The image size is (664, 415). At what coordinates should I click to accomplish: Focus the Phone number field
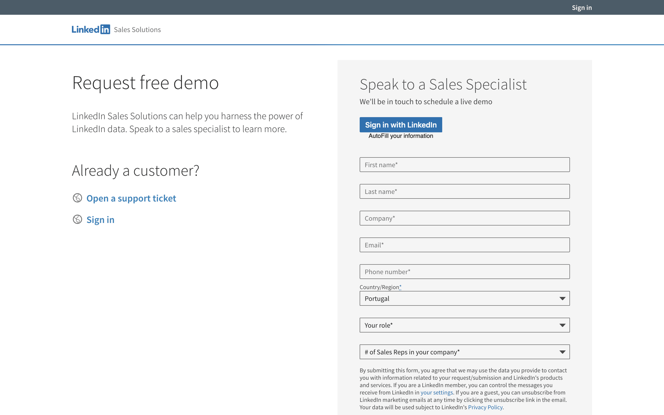(464, 272)
